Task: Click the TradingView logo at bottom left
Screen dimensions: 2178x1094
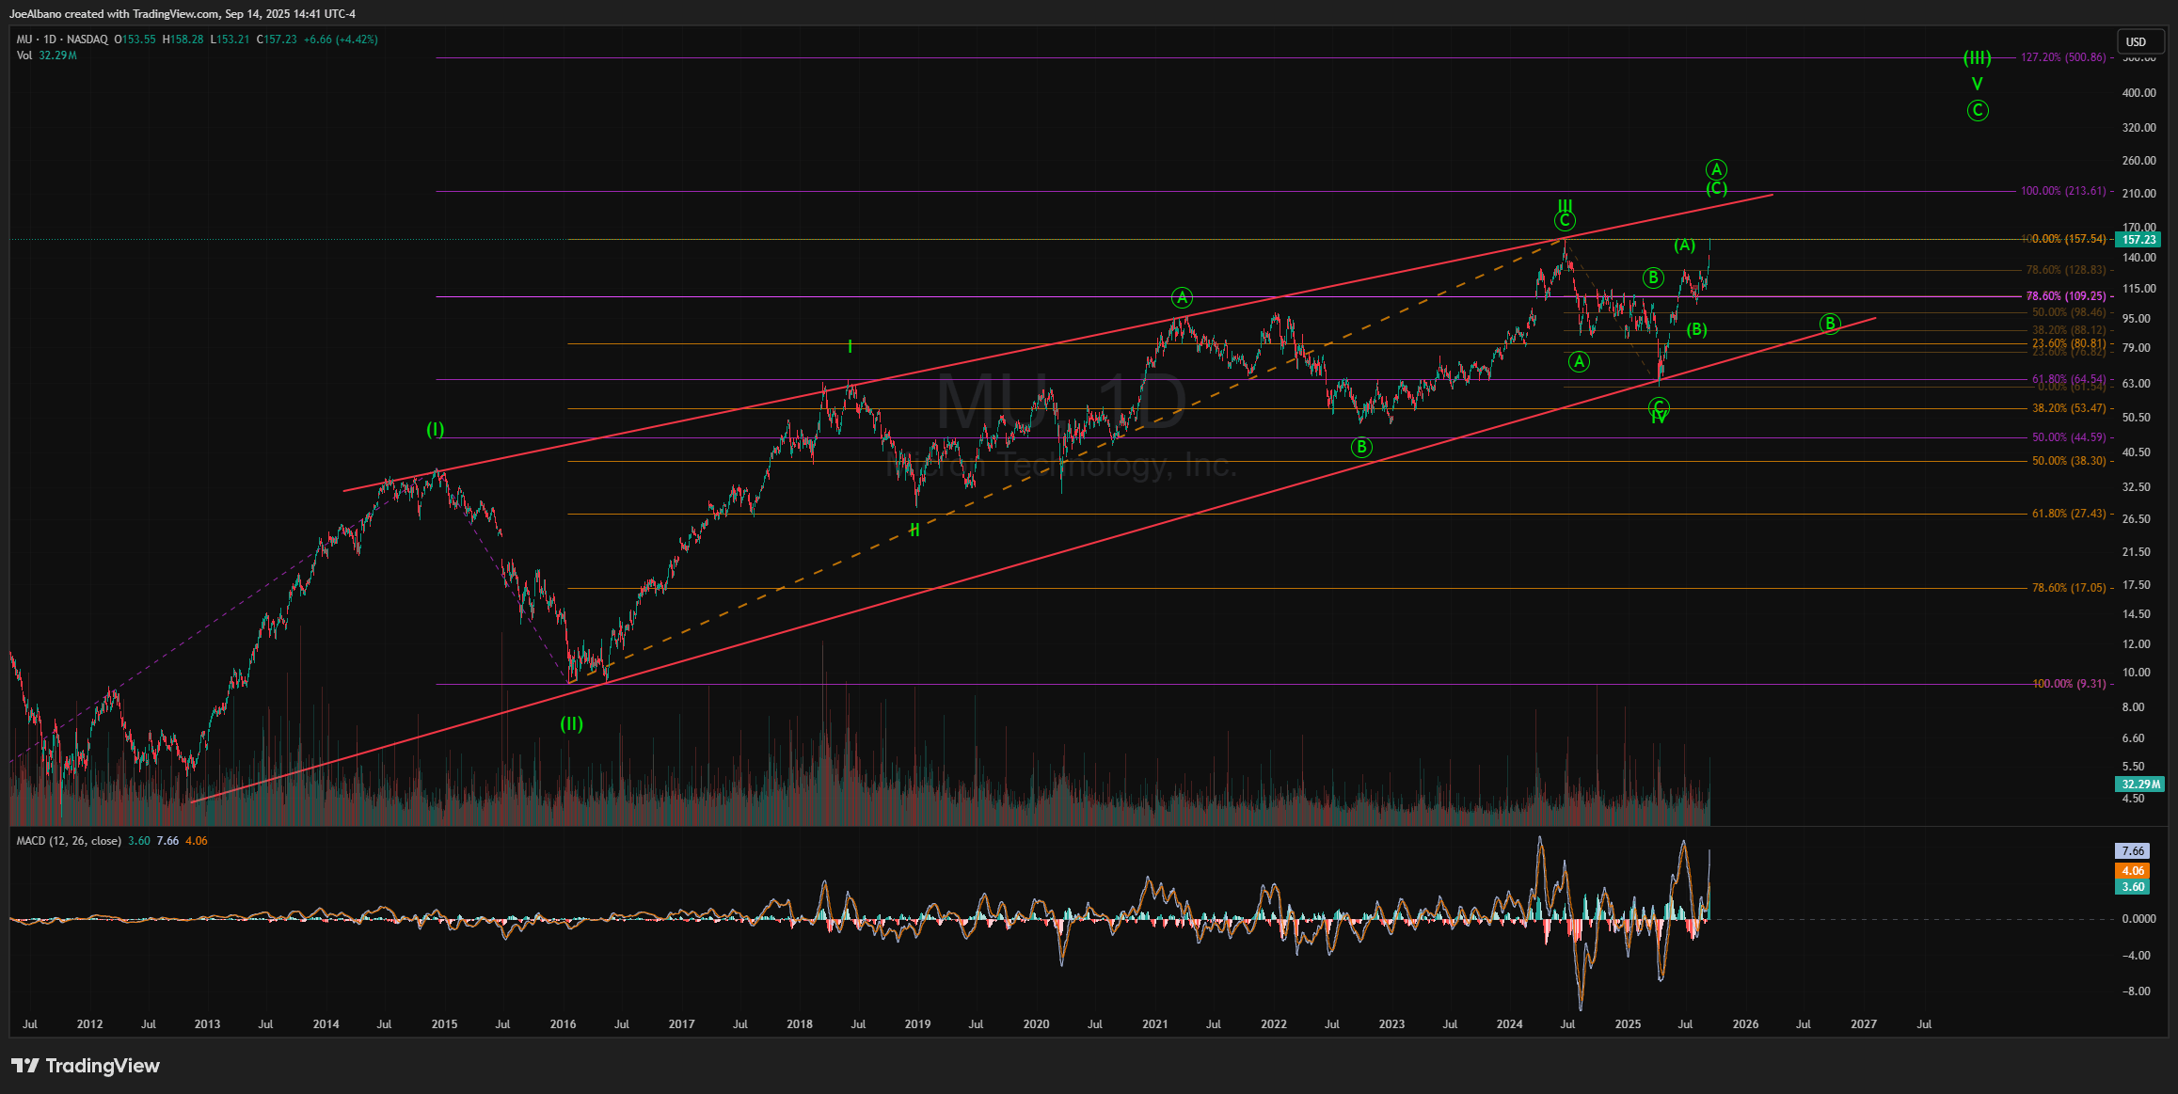Action: point(86,1066)
